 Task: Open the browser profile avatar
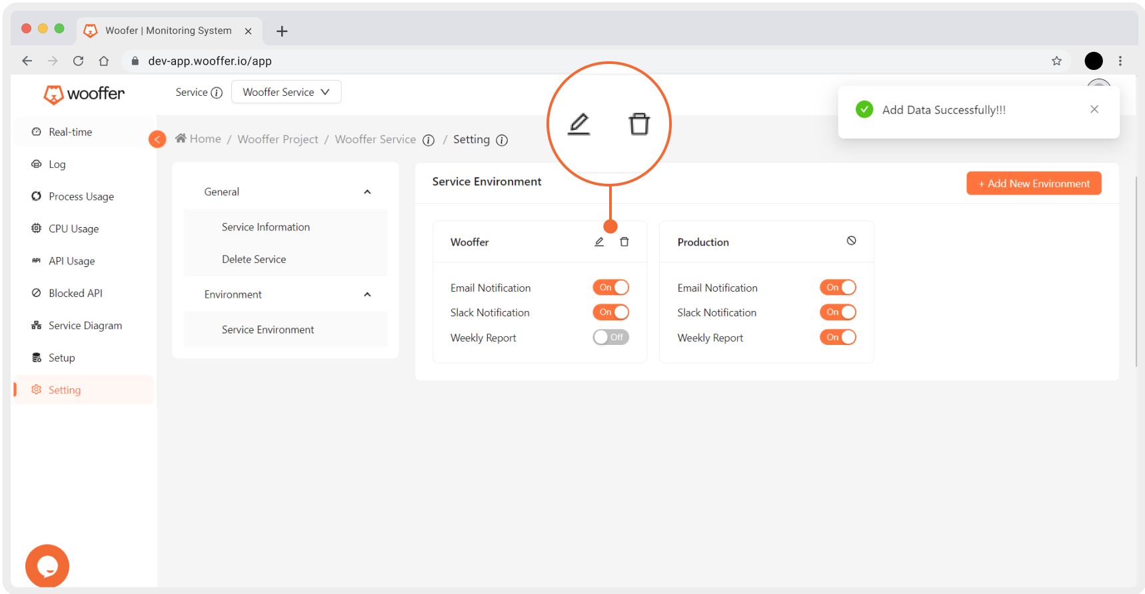pos(1094,61)
